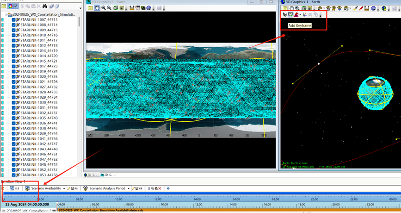Toggle the STARLINK-1046_44751 checkbox
The width and height of the screenshot is (401, 213).
pos(13,154)
